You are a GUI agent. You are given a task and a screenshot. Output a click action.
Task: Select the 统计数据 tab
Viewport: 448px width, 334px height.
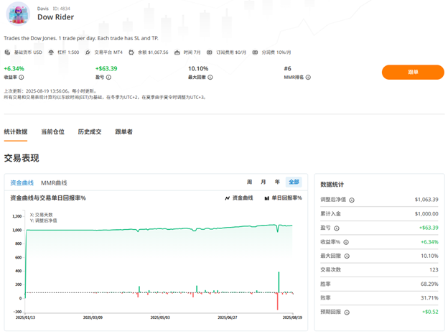tap(16, 131)
